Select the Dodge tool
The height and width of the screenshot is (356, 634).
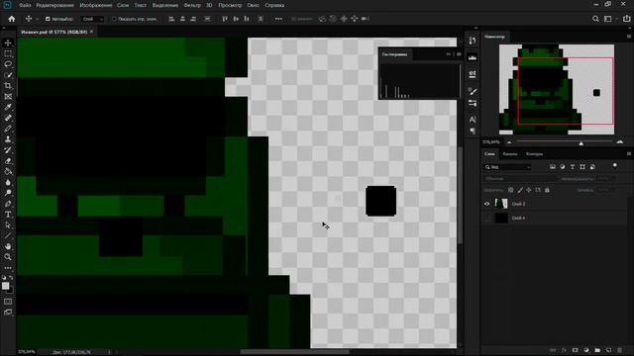[8, 193]
